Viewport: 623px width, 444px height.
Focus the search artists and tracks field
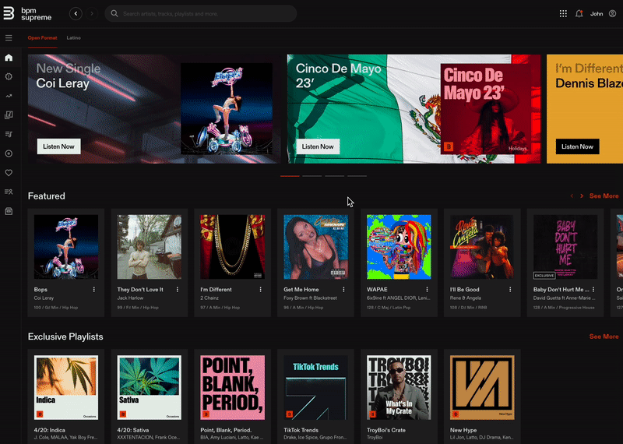(x=201, y=13)
